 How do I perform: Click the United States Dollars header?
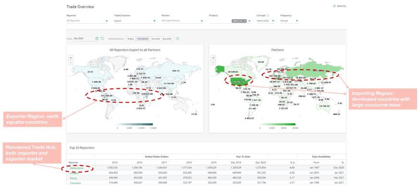[156, 157]
